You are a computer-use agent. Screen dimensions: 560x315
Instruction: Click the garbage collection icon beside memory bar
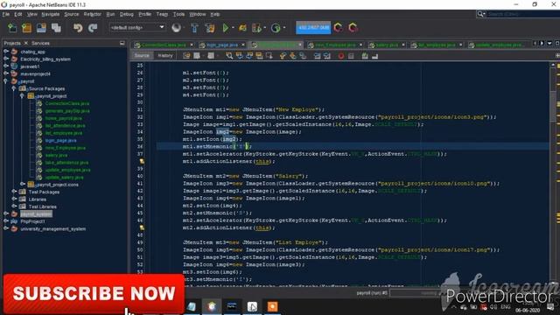[338, 27]
